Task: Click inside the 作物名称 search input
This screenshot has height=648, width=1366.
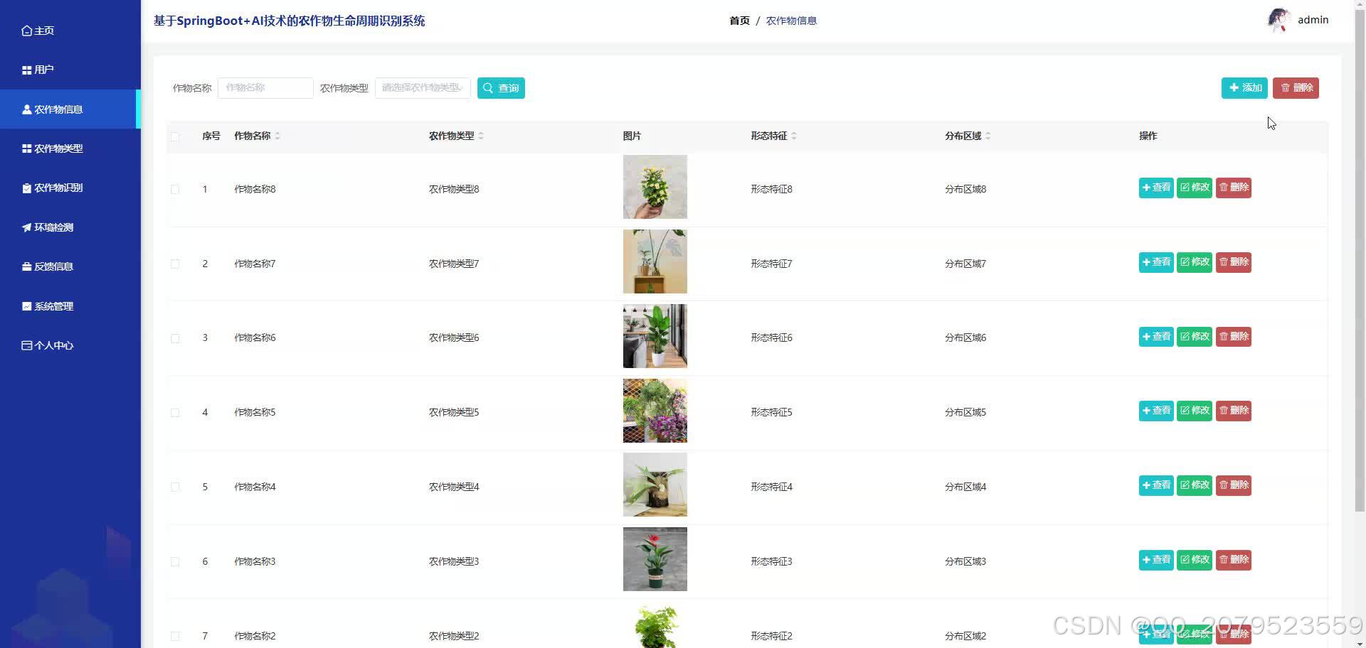Action: 265,87
